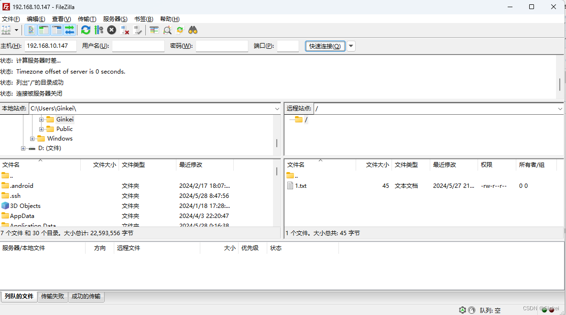Image resolution: width=566 pixels, height=315 pixels.
Task: Open the 远程站点 remote path dropdown
Action: tap(560, 109)
